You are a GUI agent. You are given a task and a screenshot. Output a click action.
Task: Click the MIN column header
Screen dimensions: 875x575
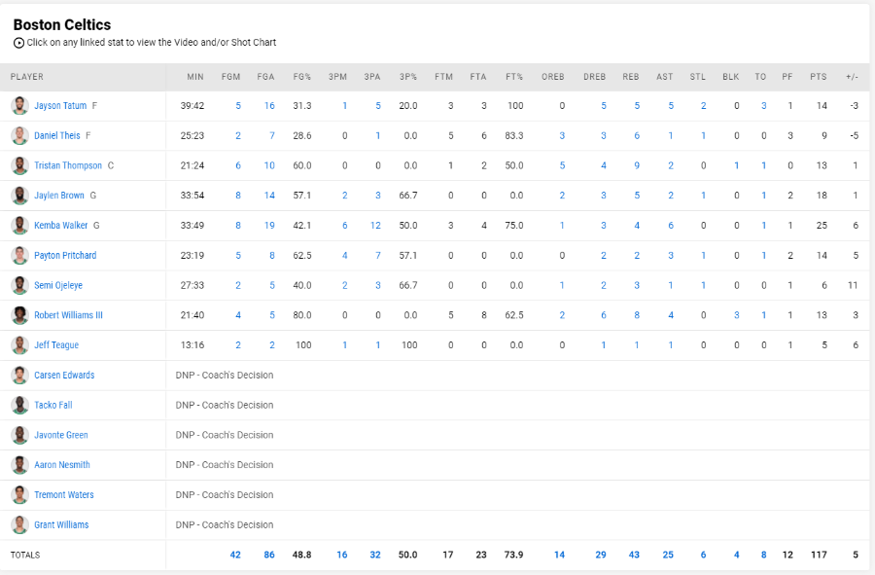(195, 77)
